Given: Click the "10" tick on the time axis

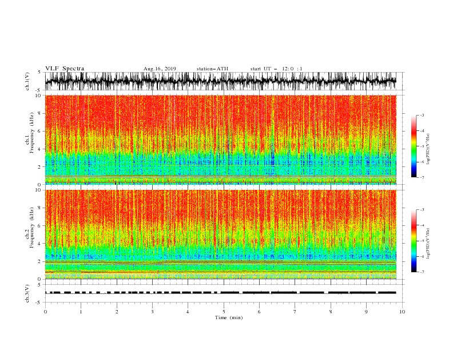Looking at the screenshot, I should (402, 312).
